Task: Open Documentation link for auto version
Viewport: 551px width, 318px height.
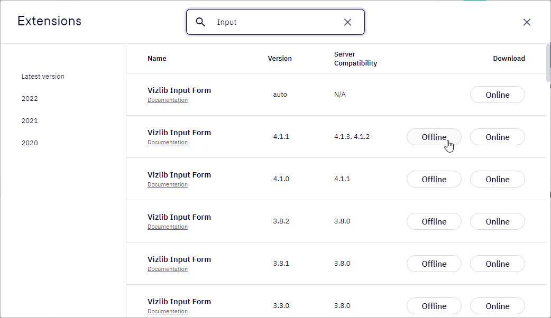Action: [x=168, y=100]
